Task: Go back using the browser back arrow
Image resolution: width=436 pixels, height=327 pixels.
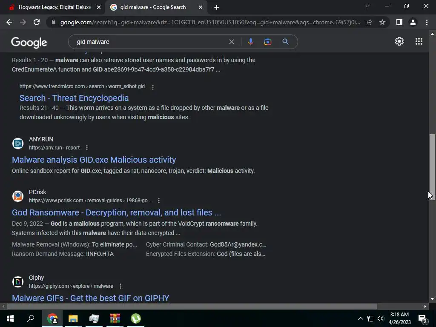Action: click(9, 22)
